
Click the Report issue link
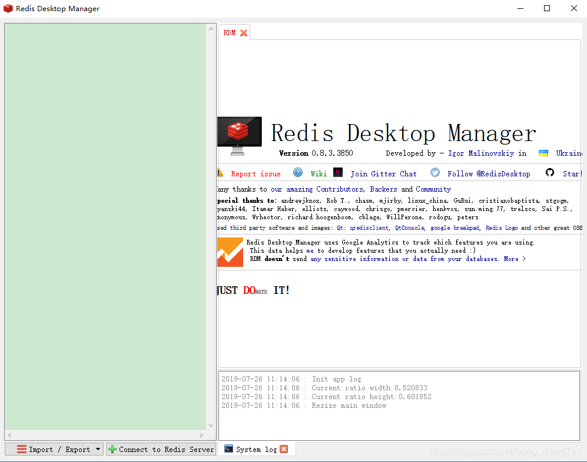pos(256,174)
